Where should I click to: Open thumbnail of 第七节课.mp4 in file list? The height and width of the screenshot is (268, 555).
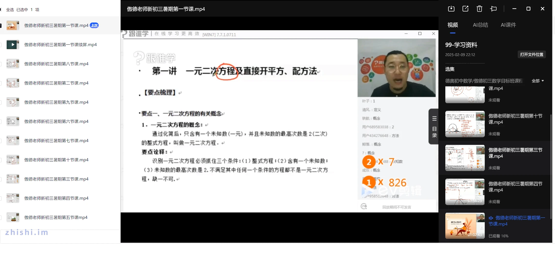[13, 141]
